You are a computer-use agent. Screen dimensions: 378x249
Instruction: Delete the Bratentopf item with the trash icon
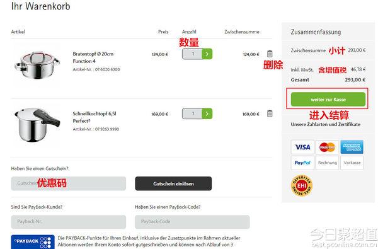pyautogui.click(x=270, y=54)
